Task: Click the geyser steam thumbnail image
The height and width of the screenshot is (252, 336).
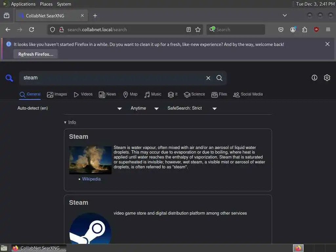Action: (x=90, y=160)
